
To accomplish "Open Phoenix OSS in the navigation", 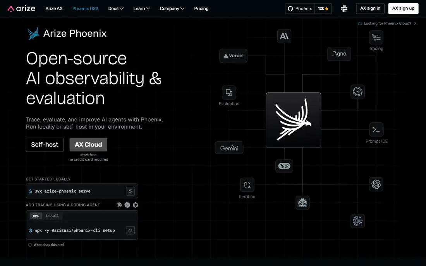I will tap(85, 9).
